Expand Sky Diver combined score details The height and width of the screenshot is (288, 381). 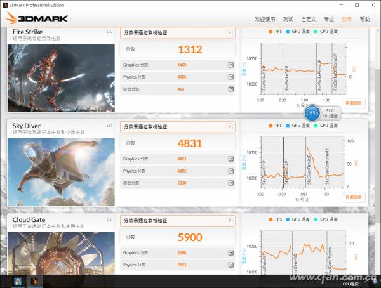231,183
